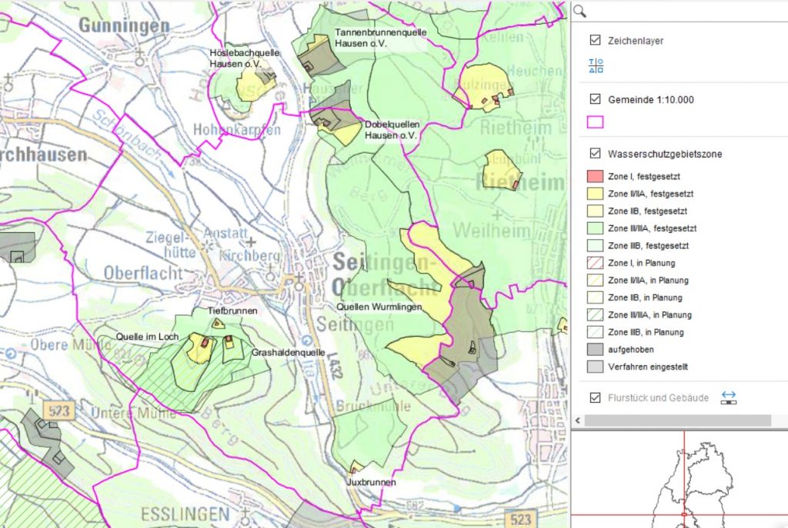Click the yellow Zone II/IIA festgesetzt swatch
This screenshot has width=788, height=528.
pyautogui.click(x=596, y=194)
